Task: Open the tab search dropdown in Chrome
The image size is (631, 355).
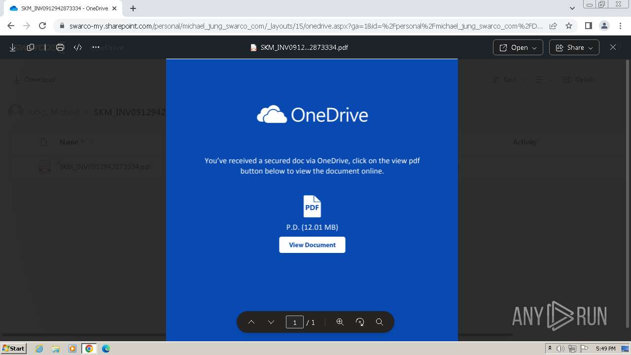Action: point(572,8)
